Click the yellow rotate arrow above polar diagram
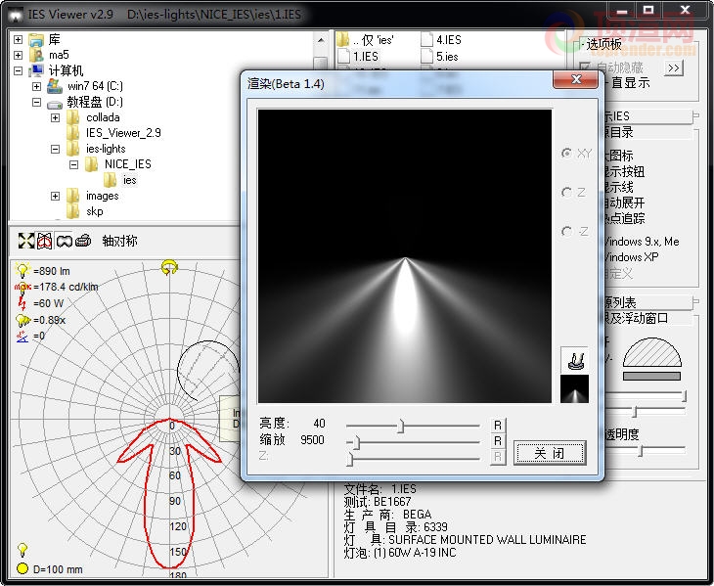 click(x=169, y=267)
